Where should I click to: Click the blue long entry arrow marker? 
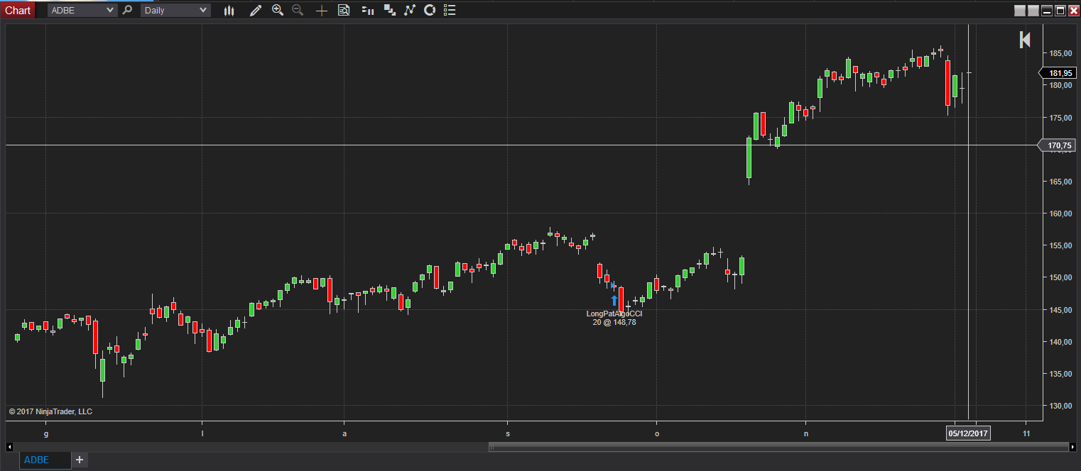coord(614,300)
